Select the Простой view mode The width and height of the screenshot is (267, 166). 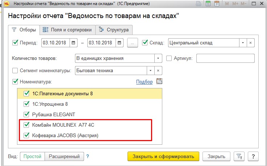point(32,156)
